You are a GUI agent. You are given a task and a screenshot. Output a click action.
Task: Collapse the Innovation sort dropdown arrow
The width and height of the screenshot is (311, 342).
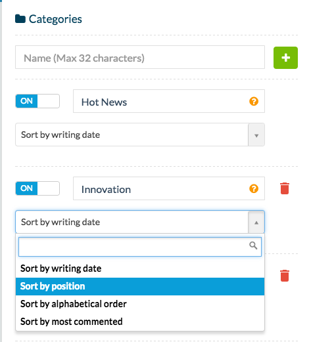coord(256,223)
